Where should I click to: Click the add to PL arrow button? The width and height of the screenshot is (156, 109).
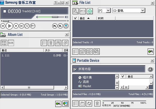coord(151,52)
